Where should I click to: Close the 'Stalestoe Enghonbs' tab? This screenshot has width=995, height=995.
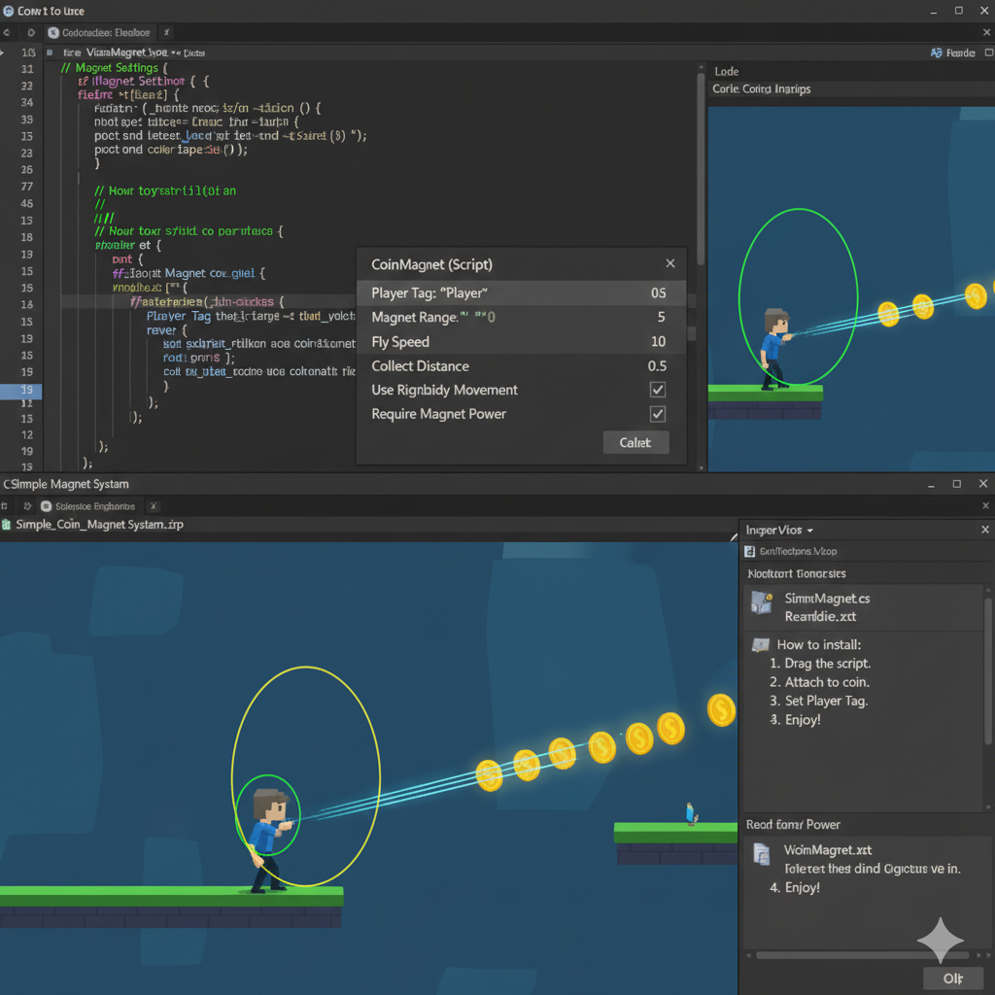coord(153,505)
